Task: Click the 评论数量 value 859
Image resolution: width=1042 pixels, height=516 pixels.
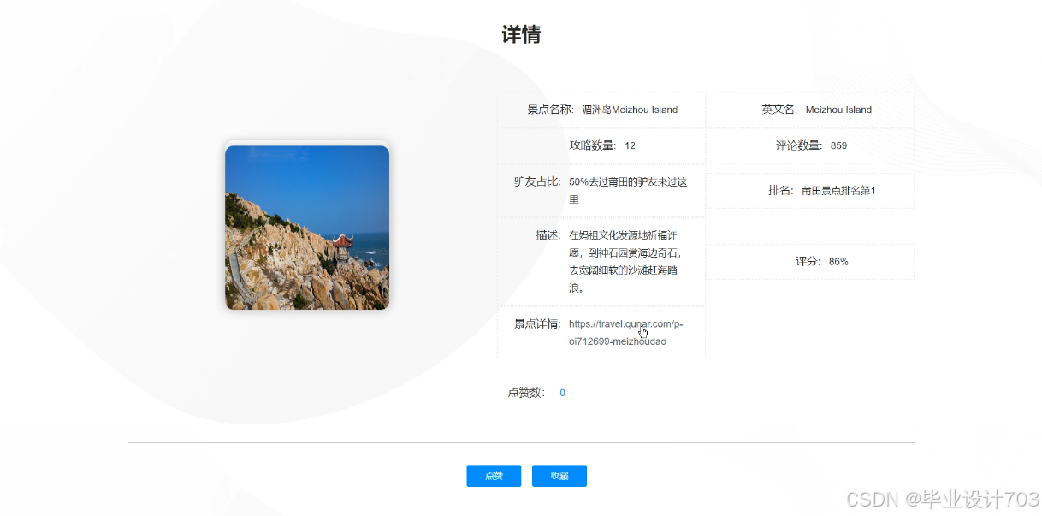Action: 838,145
